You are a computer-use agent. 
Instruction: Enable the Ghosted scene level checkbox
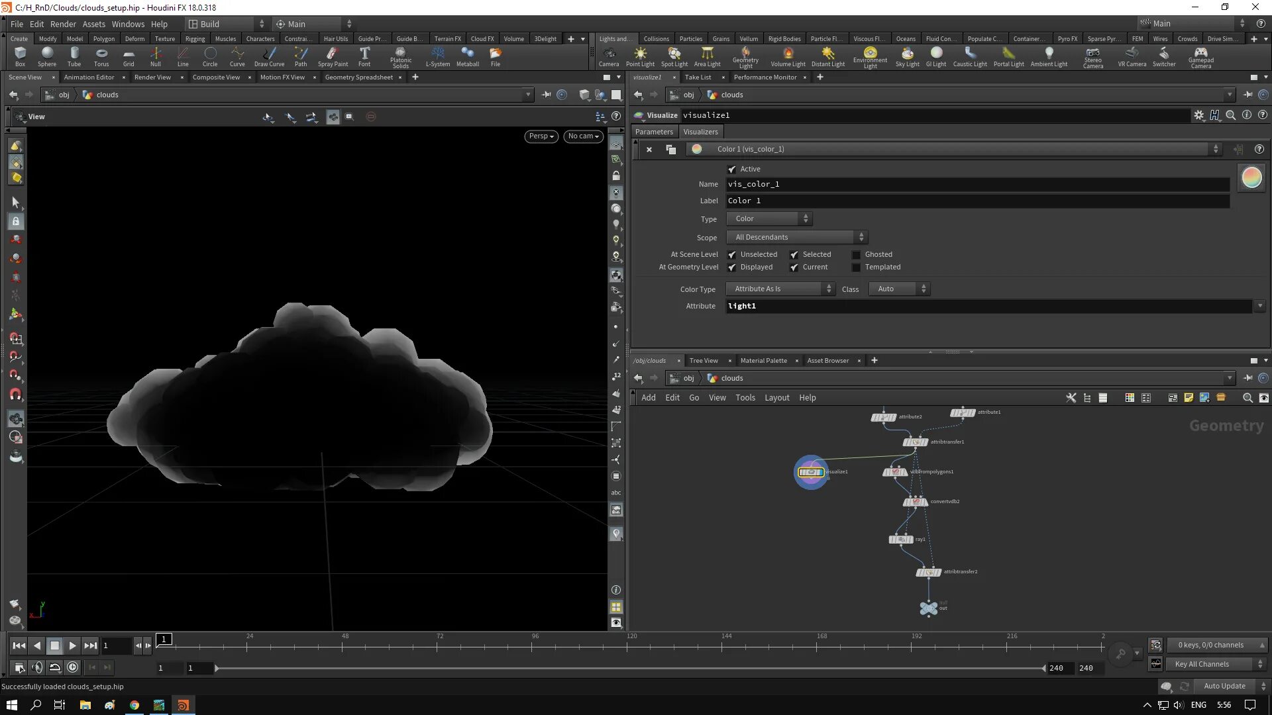pos(856,255)
